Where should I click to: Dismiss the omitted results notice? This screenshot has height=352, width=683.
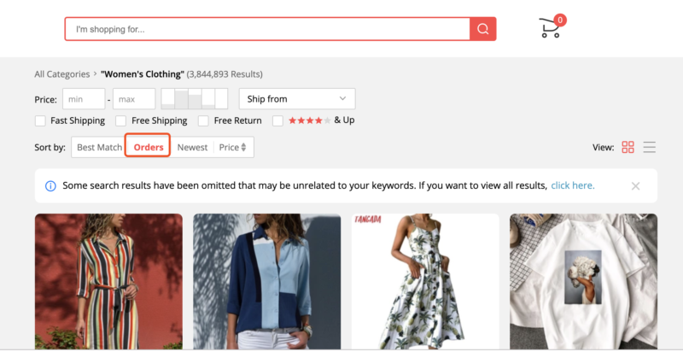point(635,185)
